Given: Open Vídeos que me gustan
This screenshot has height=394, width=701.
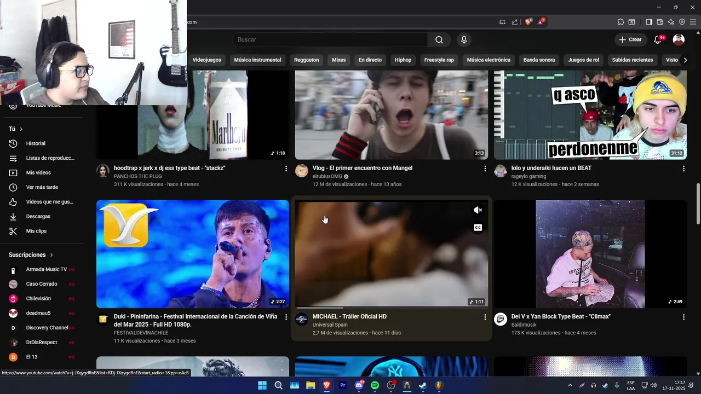Looking at the screenshot, I should tap(44, 202).
